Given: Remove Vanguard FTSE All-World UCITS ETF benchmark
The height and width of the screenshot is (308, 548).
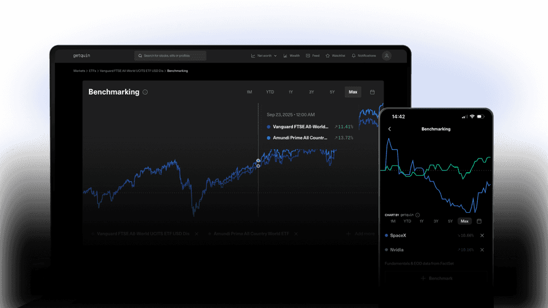Looking at the screenshot, I should coord(197,234).
